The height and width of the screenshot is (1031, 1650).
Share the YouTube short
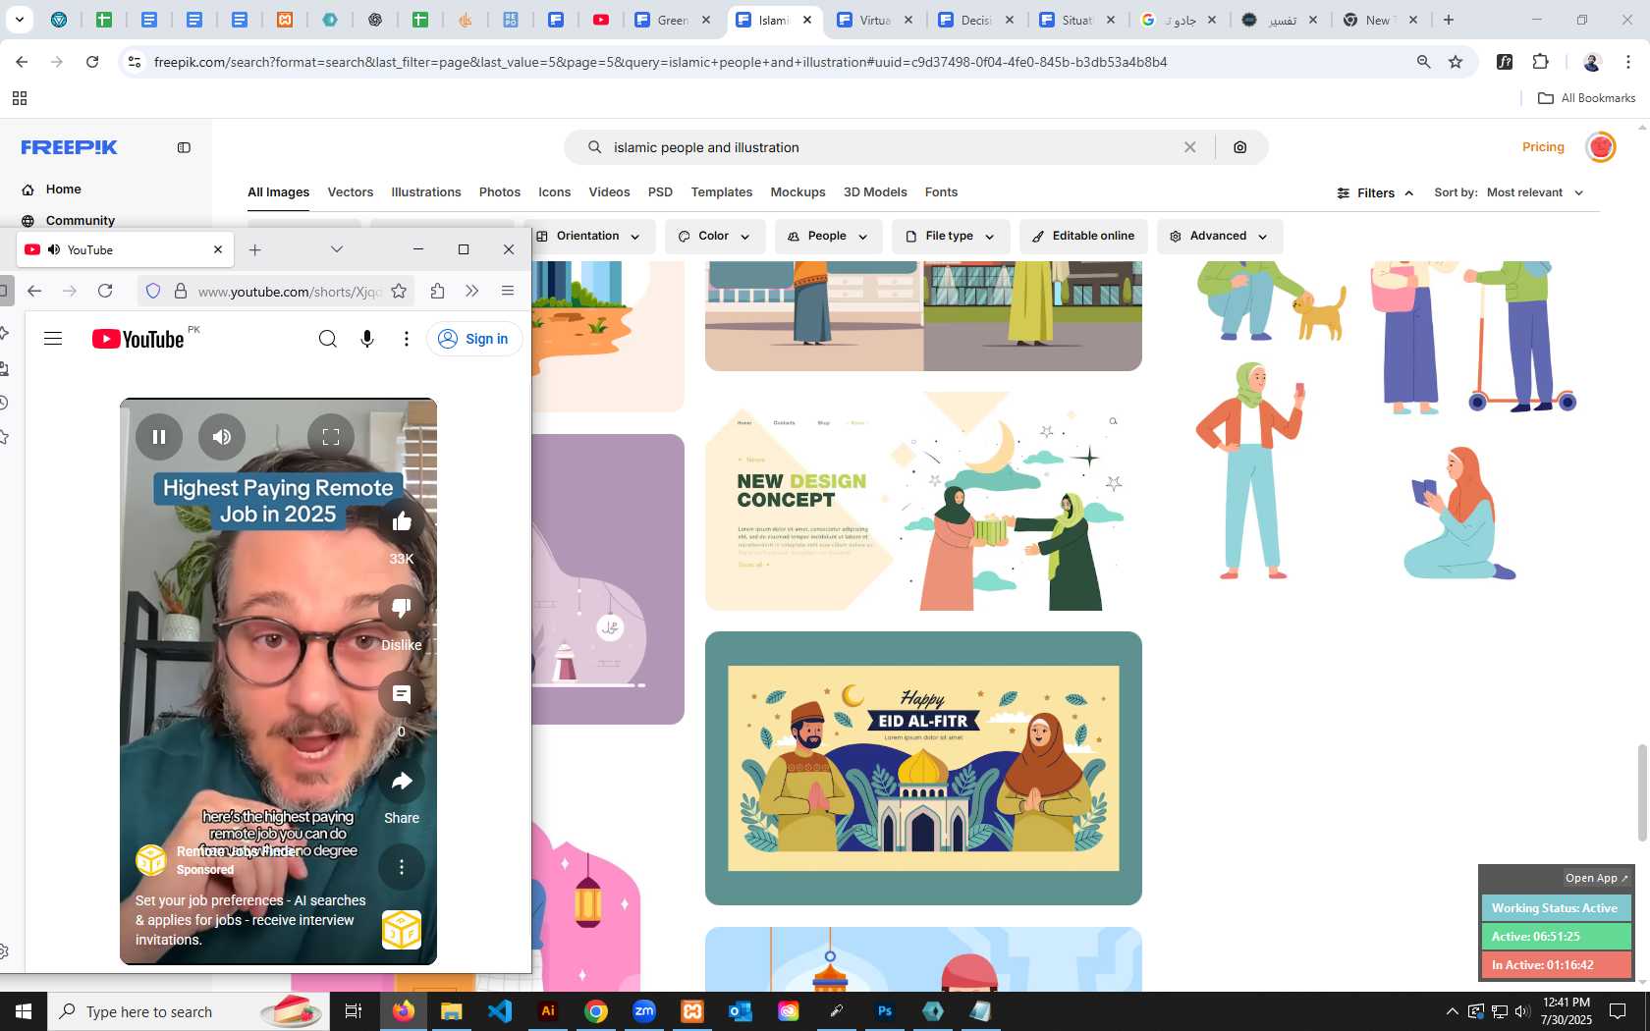pos(402,781)
